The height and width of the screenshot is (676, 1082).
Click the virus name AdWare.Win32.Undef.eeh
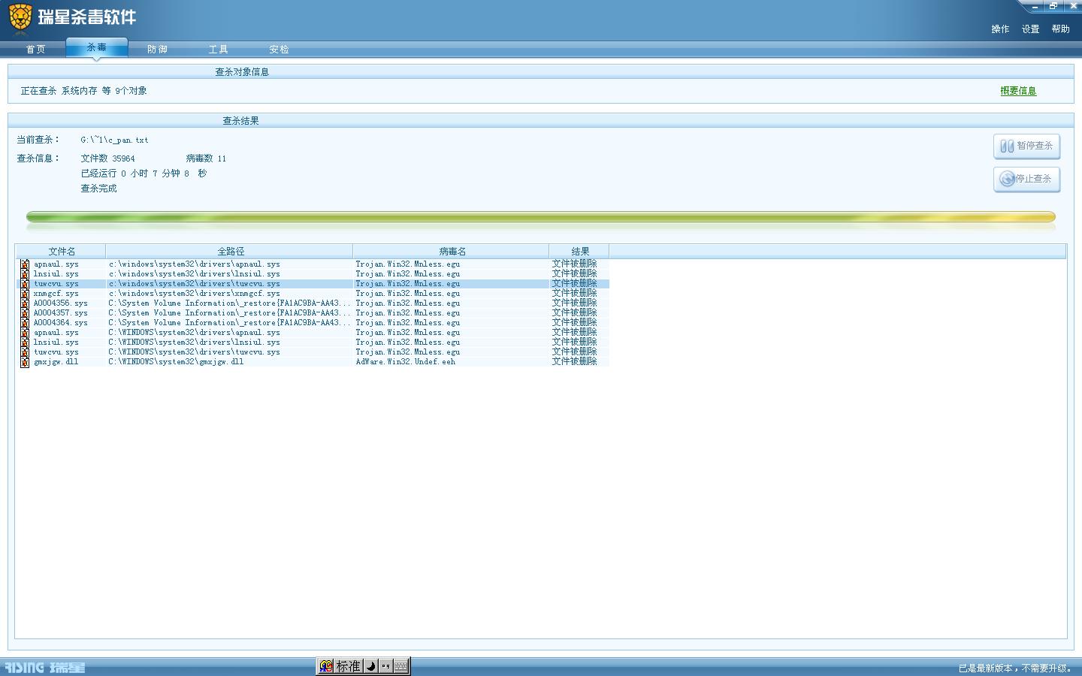pos(406,362)
